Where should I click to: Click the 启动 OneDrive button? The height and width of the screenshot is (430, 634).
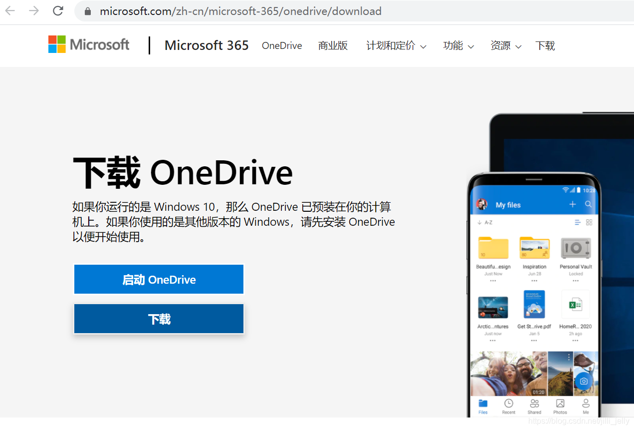pos(159,279)
